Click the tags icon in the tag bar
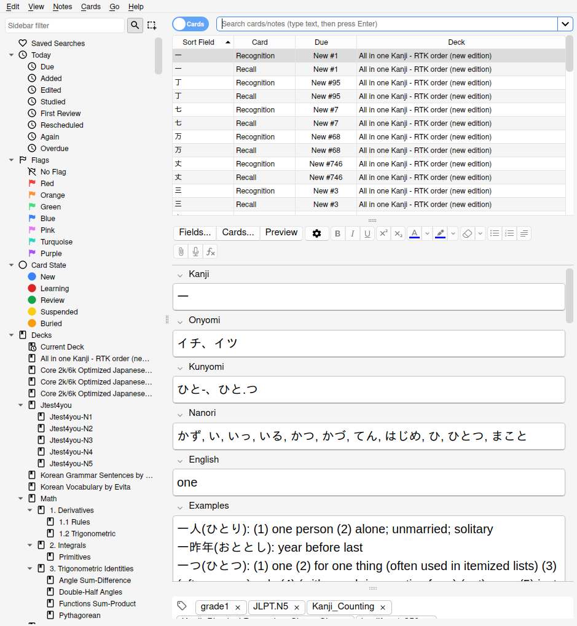The image size is (577, 626). 182,606
